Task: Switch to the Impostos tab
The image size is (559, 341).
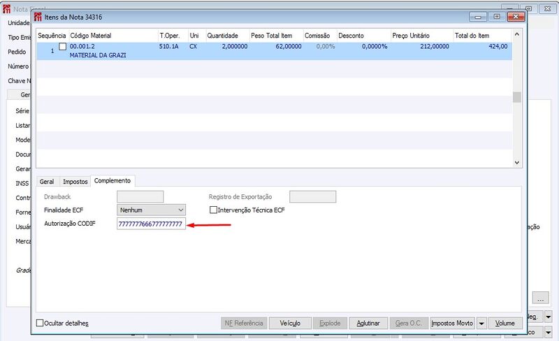Action: [x=75, y=182]
